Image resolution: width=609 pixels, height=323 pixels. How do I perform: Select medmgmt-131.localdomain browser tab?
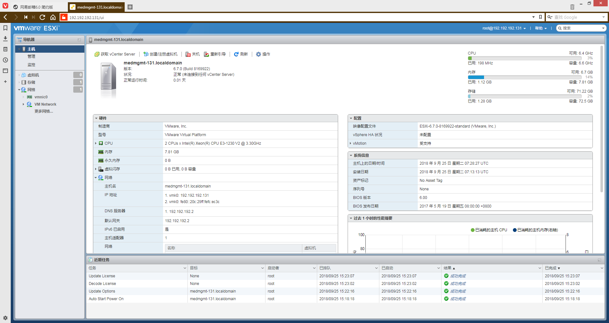click(97, 7)
